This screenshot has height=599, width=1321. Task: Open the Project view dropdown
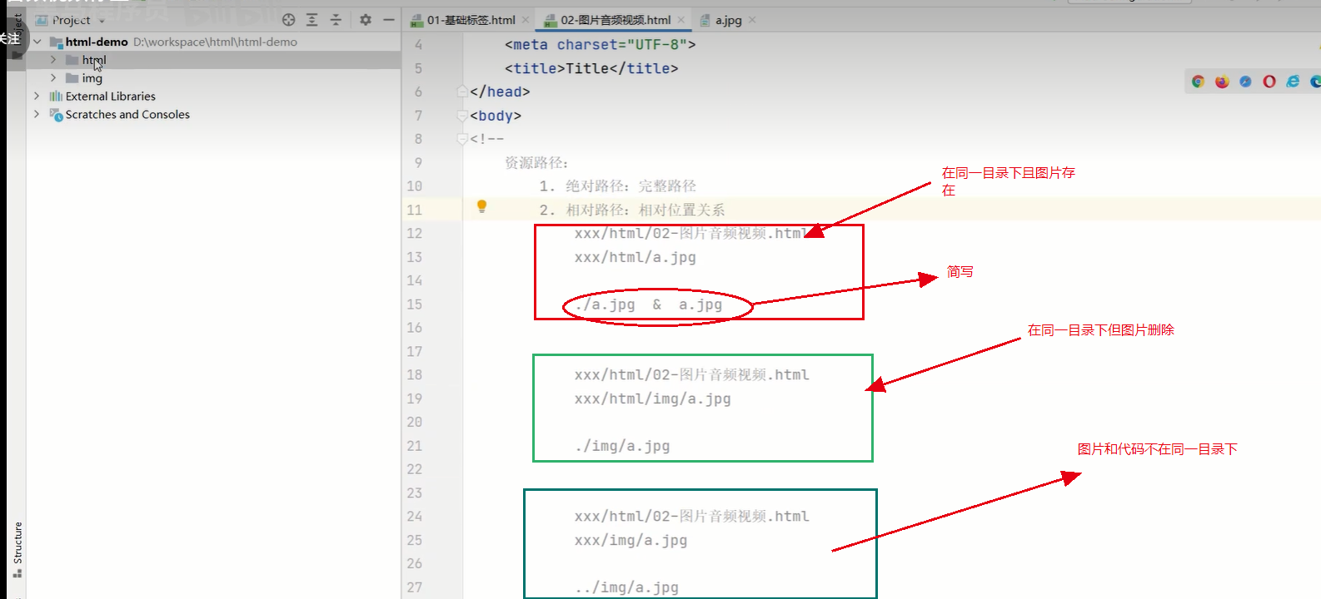(102, 21)
